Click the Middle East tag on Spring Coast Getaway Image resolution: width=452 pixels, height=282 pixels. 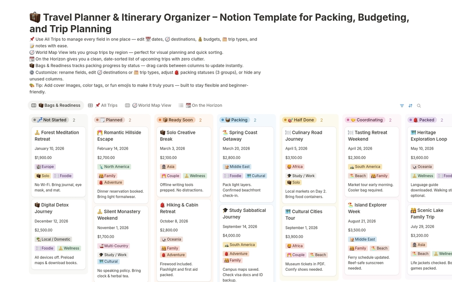pyautogui.click(x=237, y=167)
